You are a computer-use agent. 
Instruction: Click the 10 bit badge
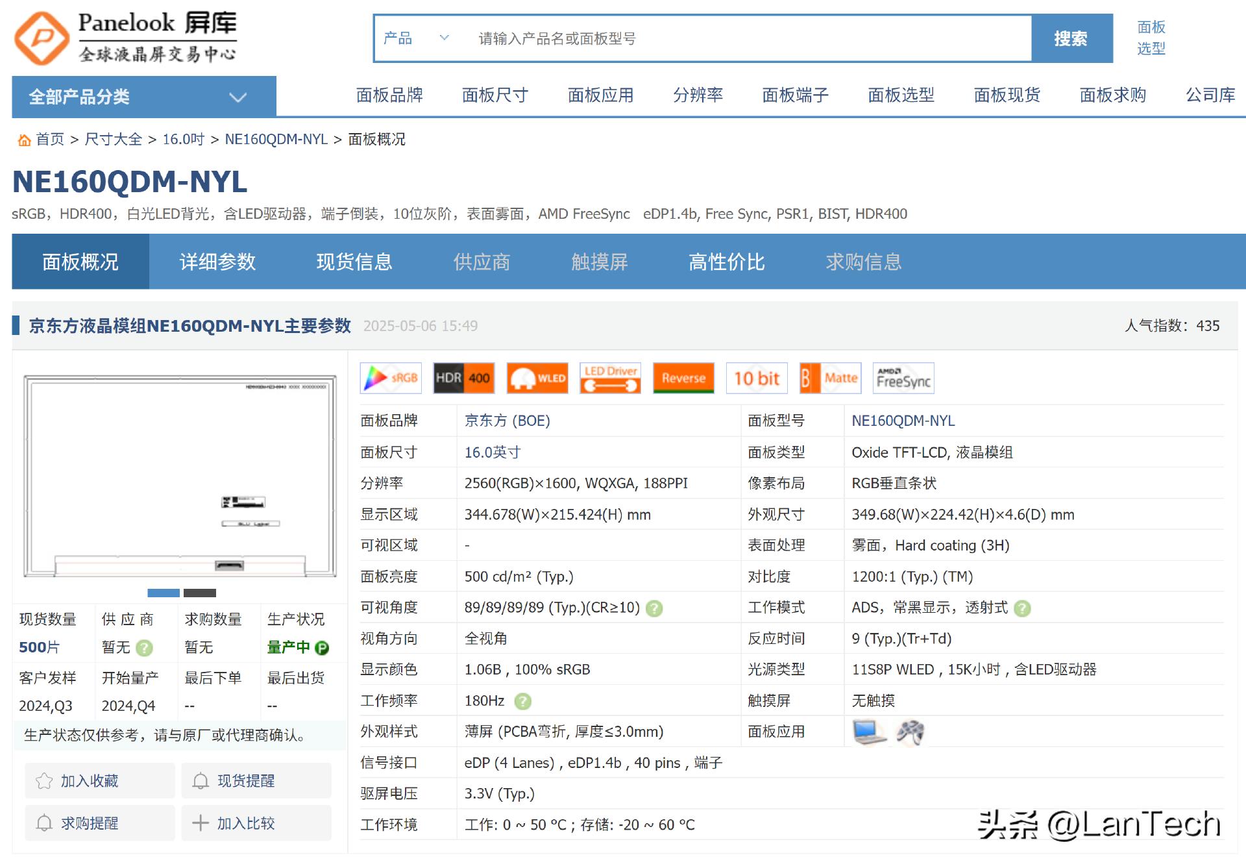click(x=757, y=378)
